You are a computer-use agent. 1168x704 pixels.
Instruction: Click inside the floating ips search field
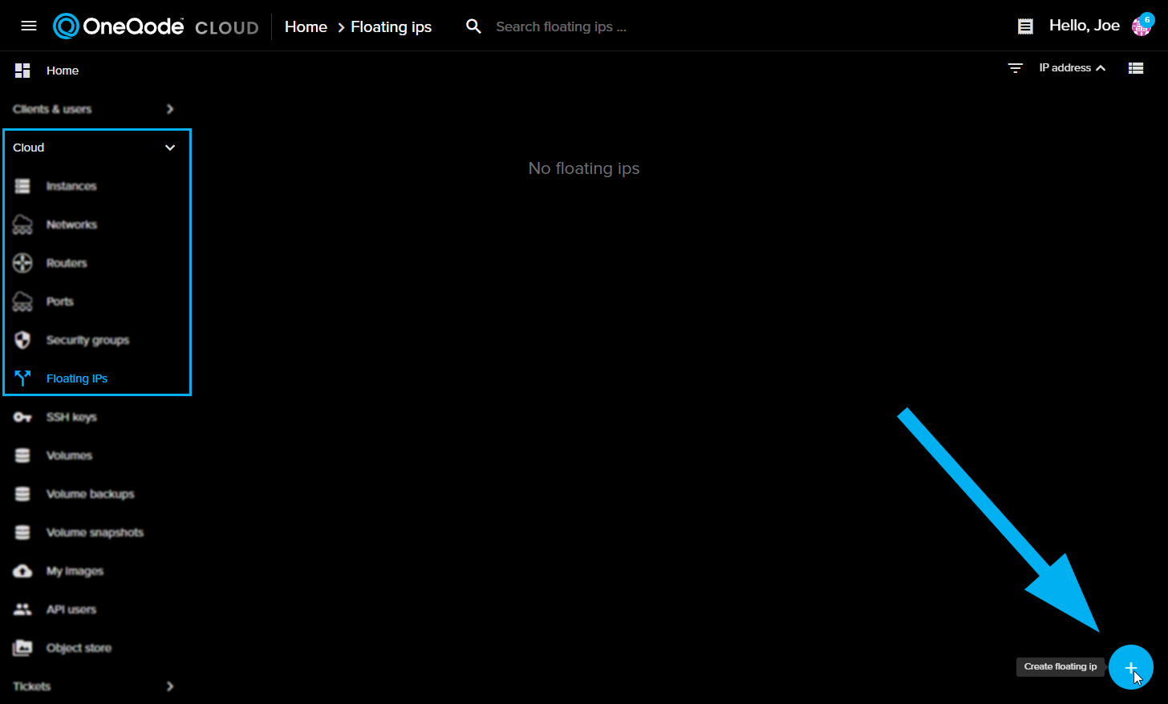[561, 26]
